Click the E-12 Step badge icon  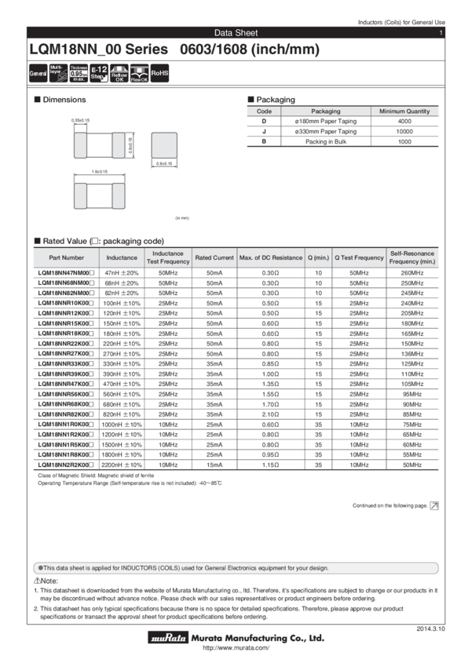coord(99,73)
